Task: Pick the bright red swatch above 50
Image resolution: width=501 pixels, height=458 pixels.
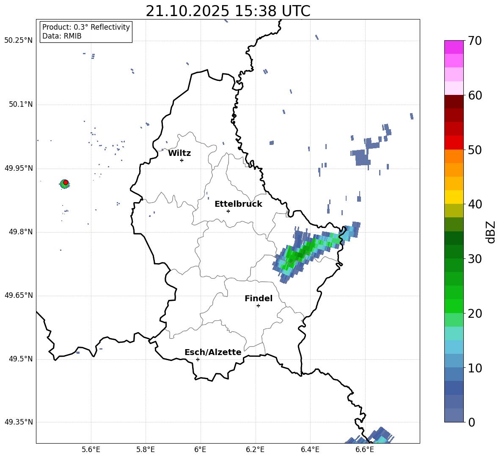Action: tap(454, 143)
